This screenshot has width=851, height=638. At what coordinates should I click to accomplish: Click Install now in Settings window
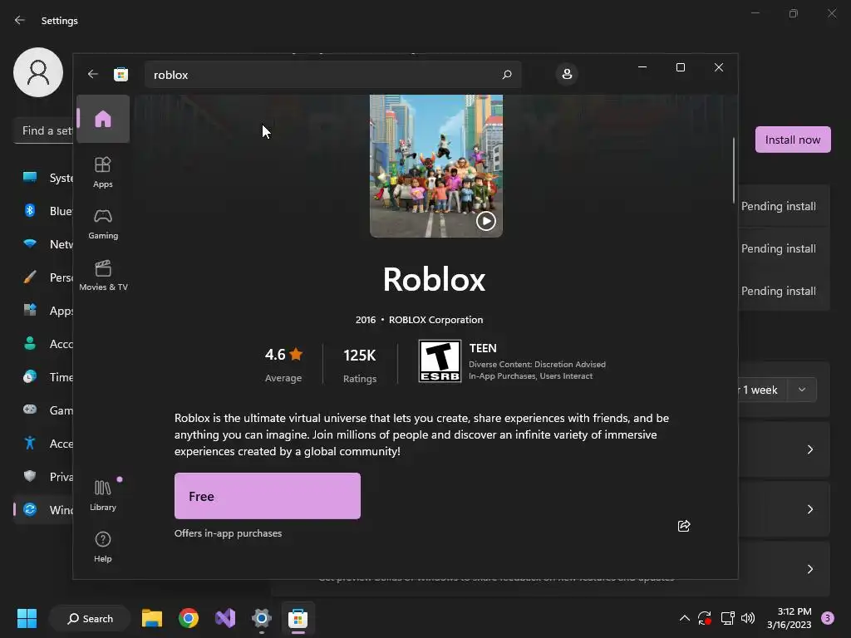(x=792, y=140)
